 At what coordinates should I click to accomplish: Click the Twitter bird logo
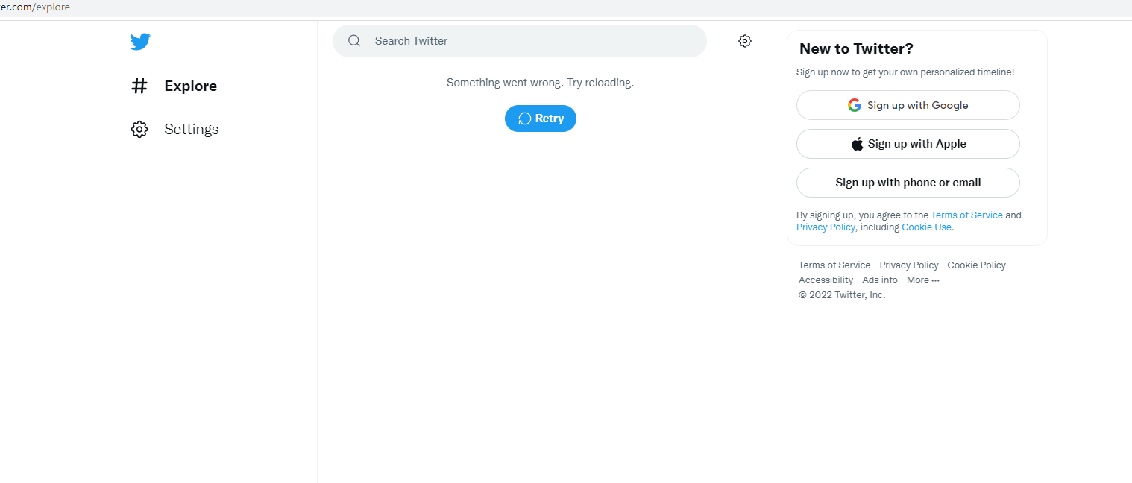(x=140, y=42)
